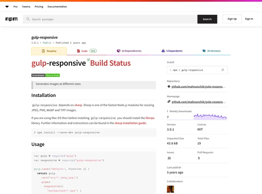Click the black Search button
The height and width of the screenshot is (194, 262).
207,19
